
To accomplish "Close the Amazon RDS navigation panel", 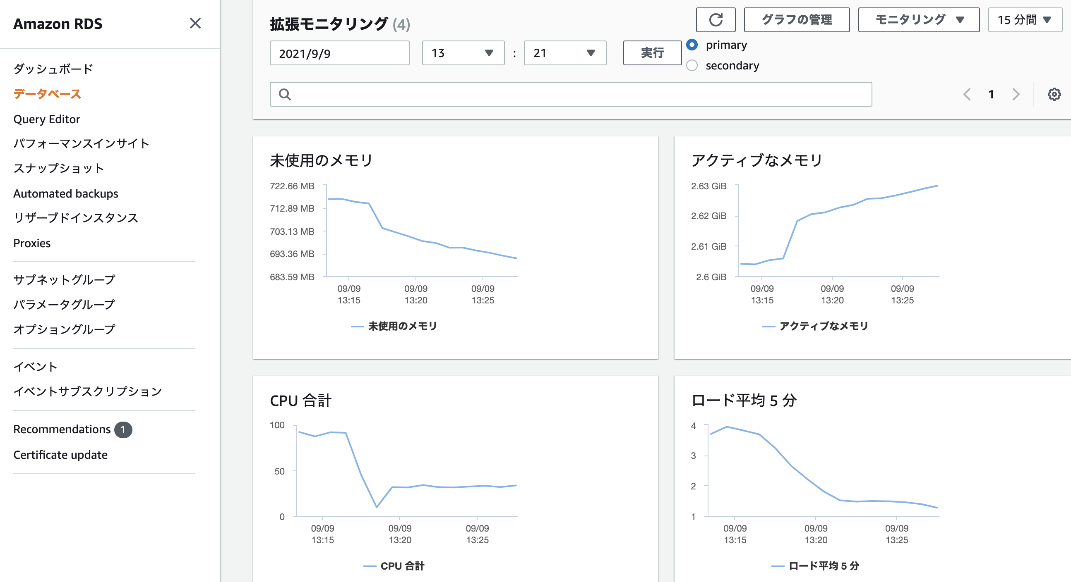I will tap(195, 23).
